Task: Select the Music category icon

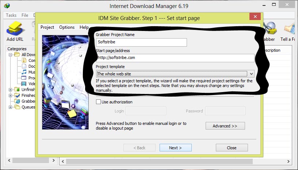Action: [x=24, y=72]
